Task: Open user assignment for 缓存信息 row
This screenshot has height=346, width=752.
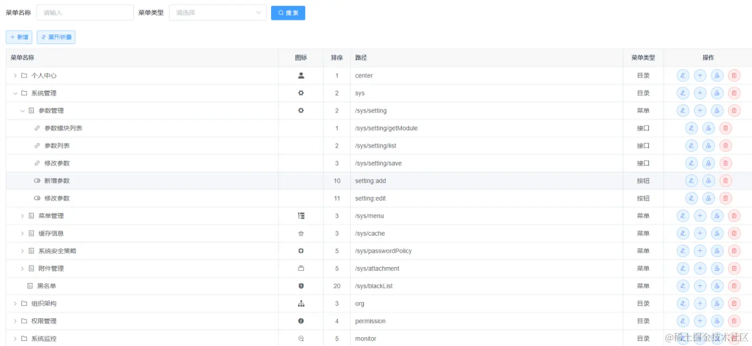Action: 717,233
